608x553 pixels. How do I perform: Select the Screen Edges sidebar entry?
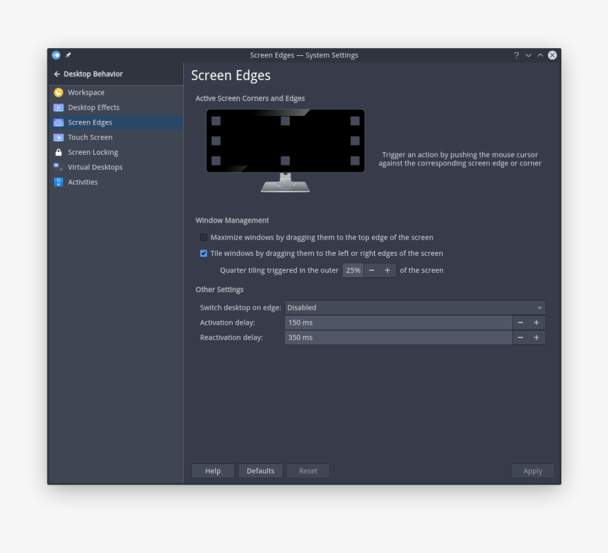pos(90,122)
